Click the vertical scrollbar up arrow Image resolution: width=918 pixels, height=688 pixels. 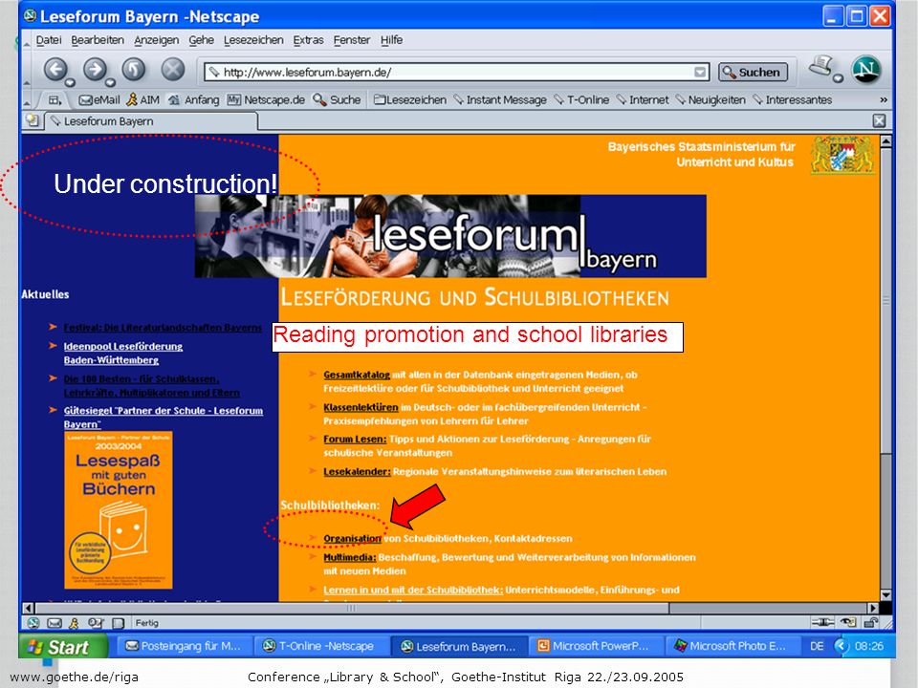coord(885,141)
